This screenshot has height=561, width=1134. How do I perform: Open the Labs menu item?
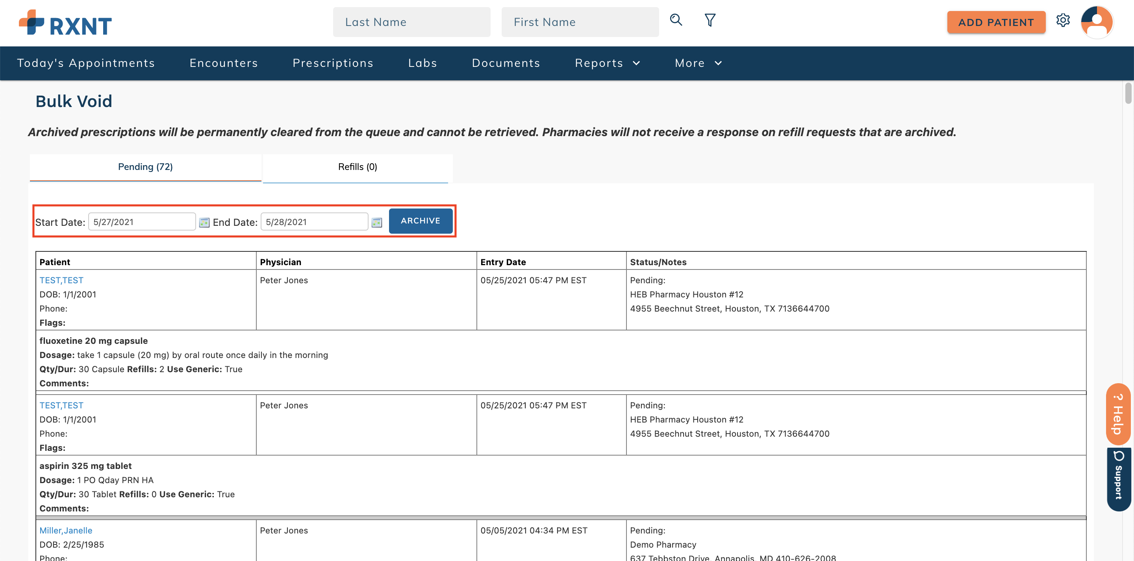422,63
